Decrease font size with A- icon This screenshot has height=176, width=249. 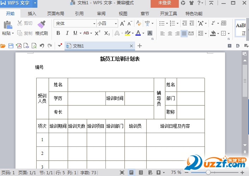click(x=130, y=23)
